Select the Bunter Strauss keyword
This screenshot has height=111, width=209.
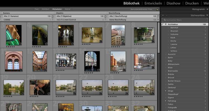[x=174, y=81]
